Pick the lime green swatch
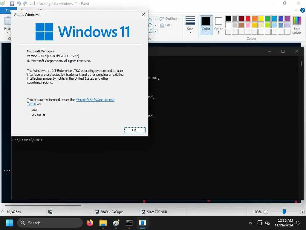Image resolution: width=306 pixels, height=230 pixels. pyautogui.click(x=267, y=25)
